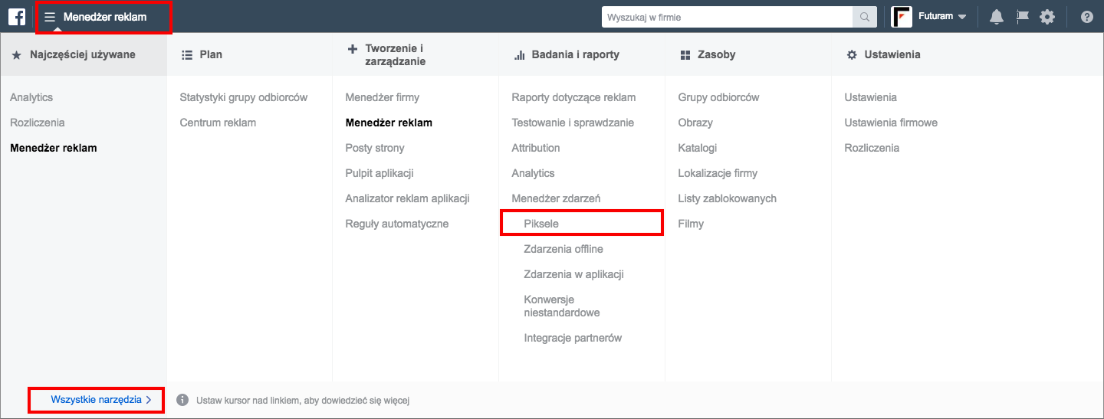Select the Najczęściej używane tab
Image resolution: width=1104 pixels, height=419 pixels.
[84, 54]
